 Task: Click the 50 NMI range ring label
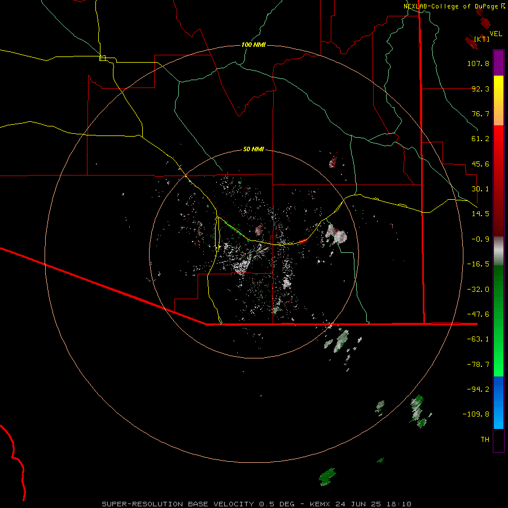click(253, 150)
